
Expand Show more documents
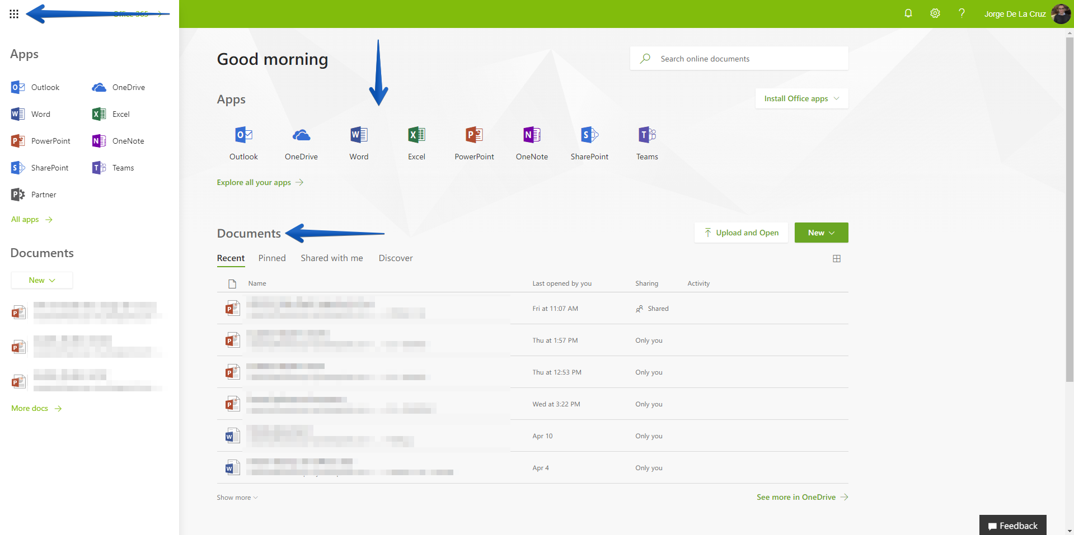(237, 498)
